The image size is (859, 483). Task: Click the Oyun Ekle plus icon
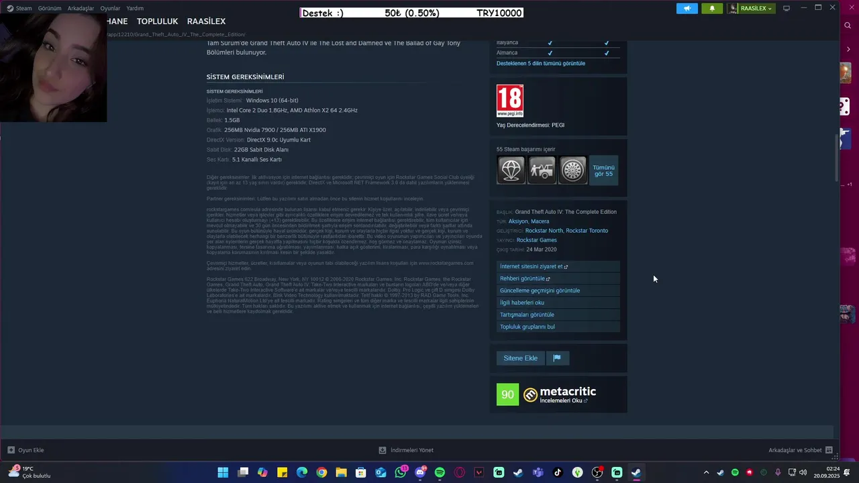(x=11, y=450)
